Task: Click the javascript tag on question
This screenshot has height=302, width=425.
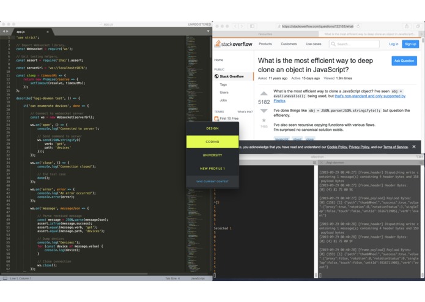Action: click(282, 139)
